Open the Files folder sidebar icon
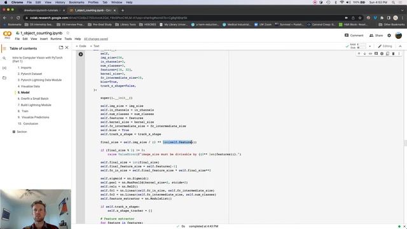 4,78
